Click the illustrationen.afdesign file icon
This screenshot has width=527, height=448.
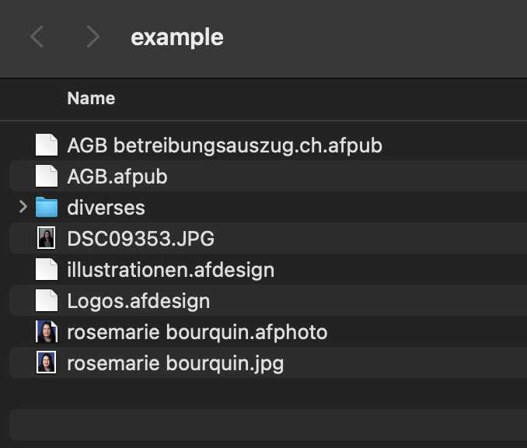tap(47, 269)
